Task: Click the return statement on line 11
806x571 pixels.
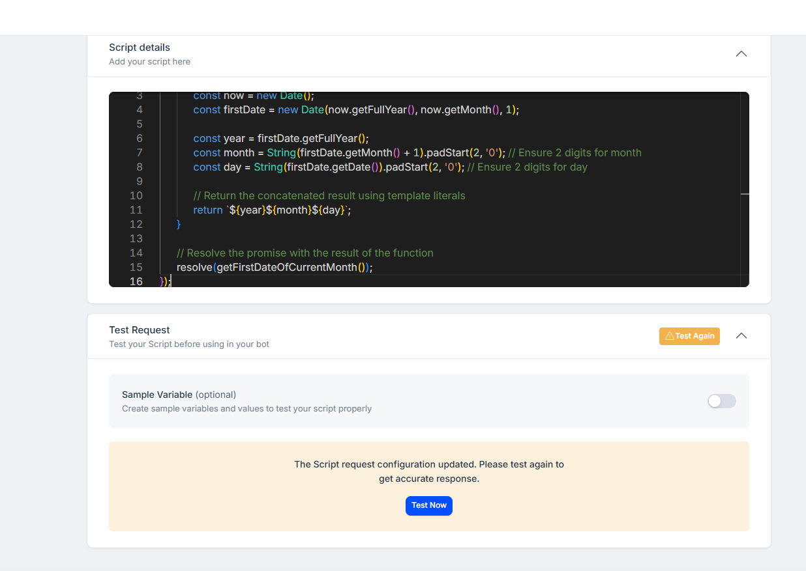Action: [272, 210]
